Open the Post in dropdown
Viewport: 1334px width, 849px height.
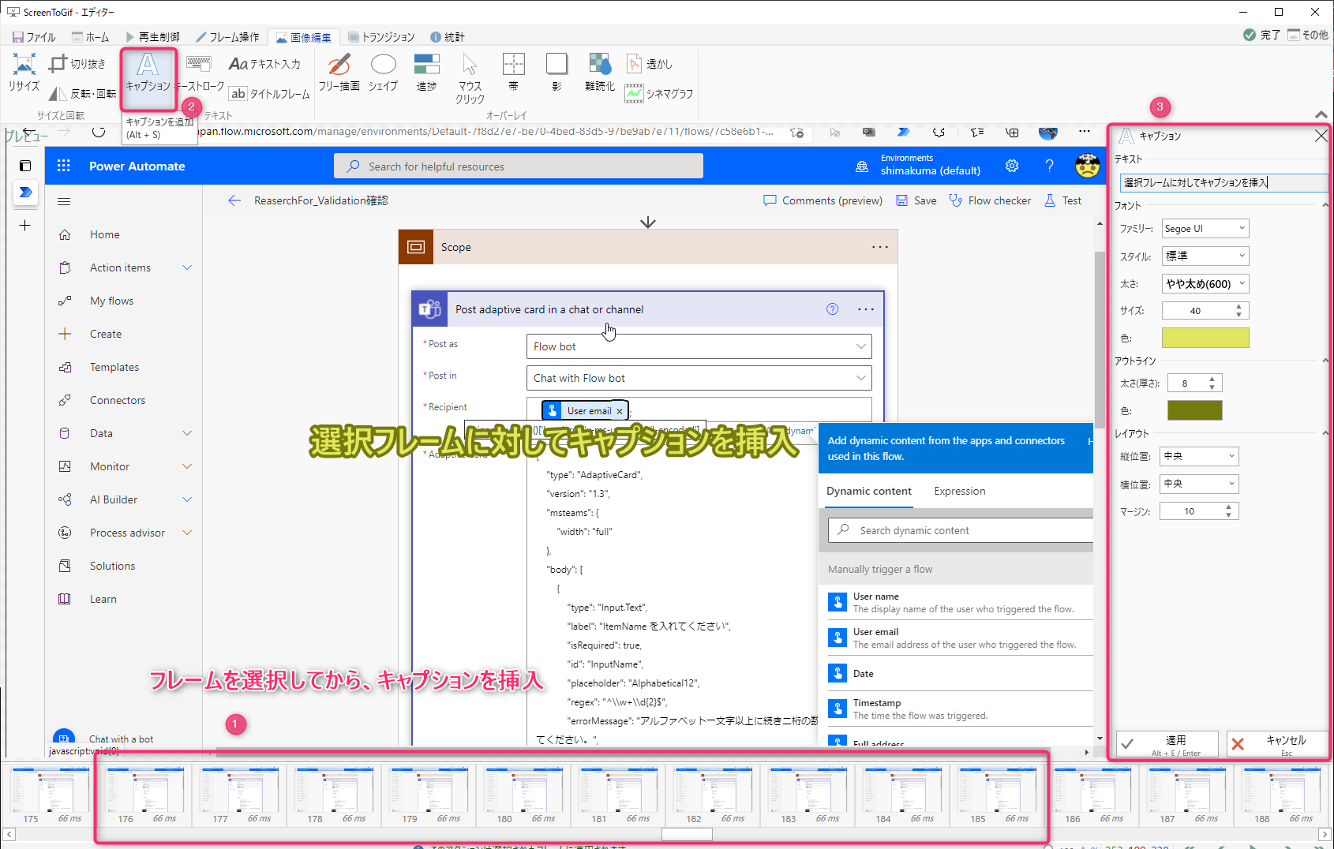tap(699, 378)
